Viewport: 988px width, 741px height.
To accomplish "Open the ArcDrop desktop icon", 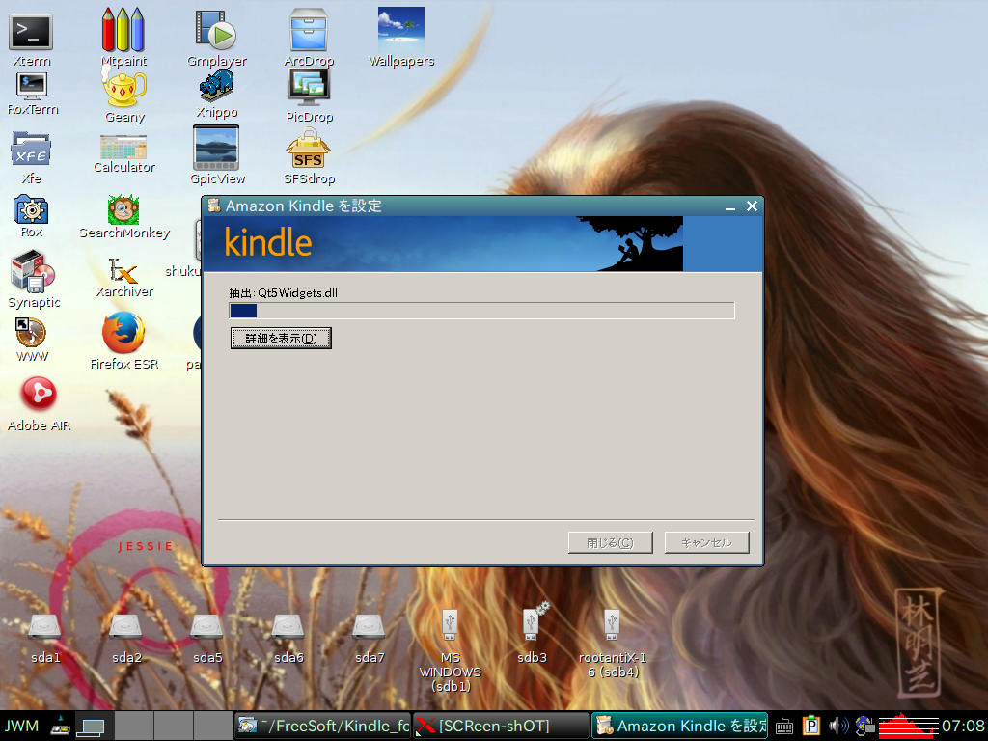I will point(308,29).
